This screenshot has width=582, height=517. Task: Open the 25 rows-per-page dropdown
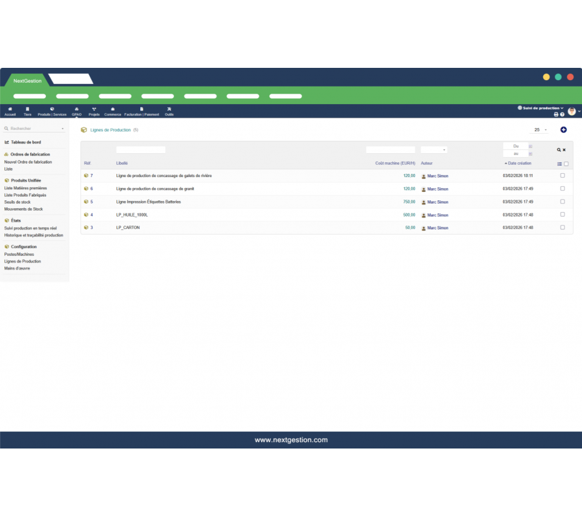pos(540,130)
